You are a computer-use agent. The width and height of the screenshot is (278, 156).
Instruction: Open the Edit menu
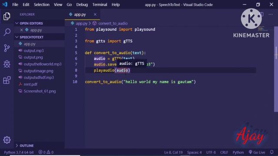(26, 5)
